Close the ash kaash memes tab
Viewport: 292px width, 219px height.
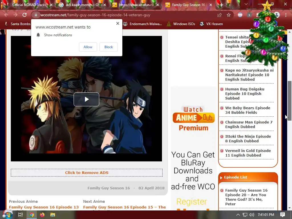(105, 5)
